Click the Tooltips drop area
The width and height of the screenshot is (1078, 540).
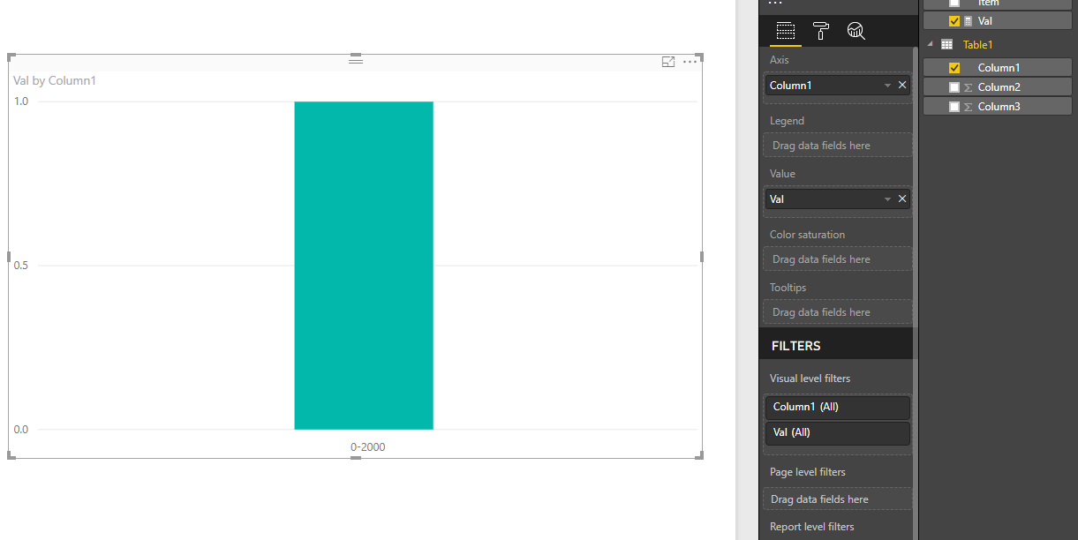tap(838, 311)
